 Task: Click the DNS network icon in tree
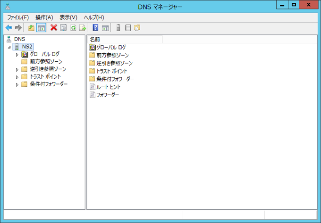pyautogui.click(x=9, y=39)
